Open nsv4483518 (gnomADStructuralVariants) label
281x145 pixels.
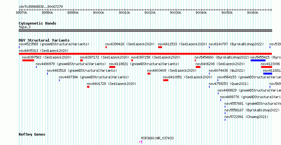point(82,70)
